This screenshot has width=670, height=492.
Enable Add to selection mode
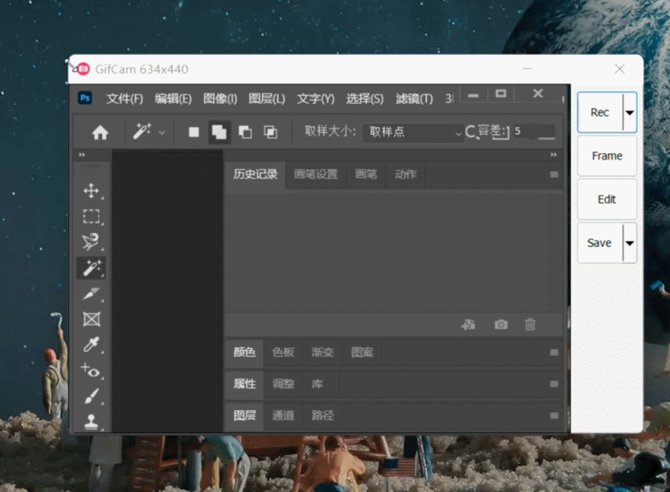tap(220, 132)
